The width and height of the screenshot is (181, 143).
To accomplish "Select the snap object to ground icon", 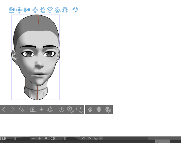I will (65, 10).
